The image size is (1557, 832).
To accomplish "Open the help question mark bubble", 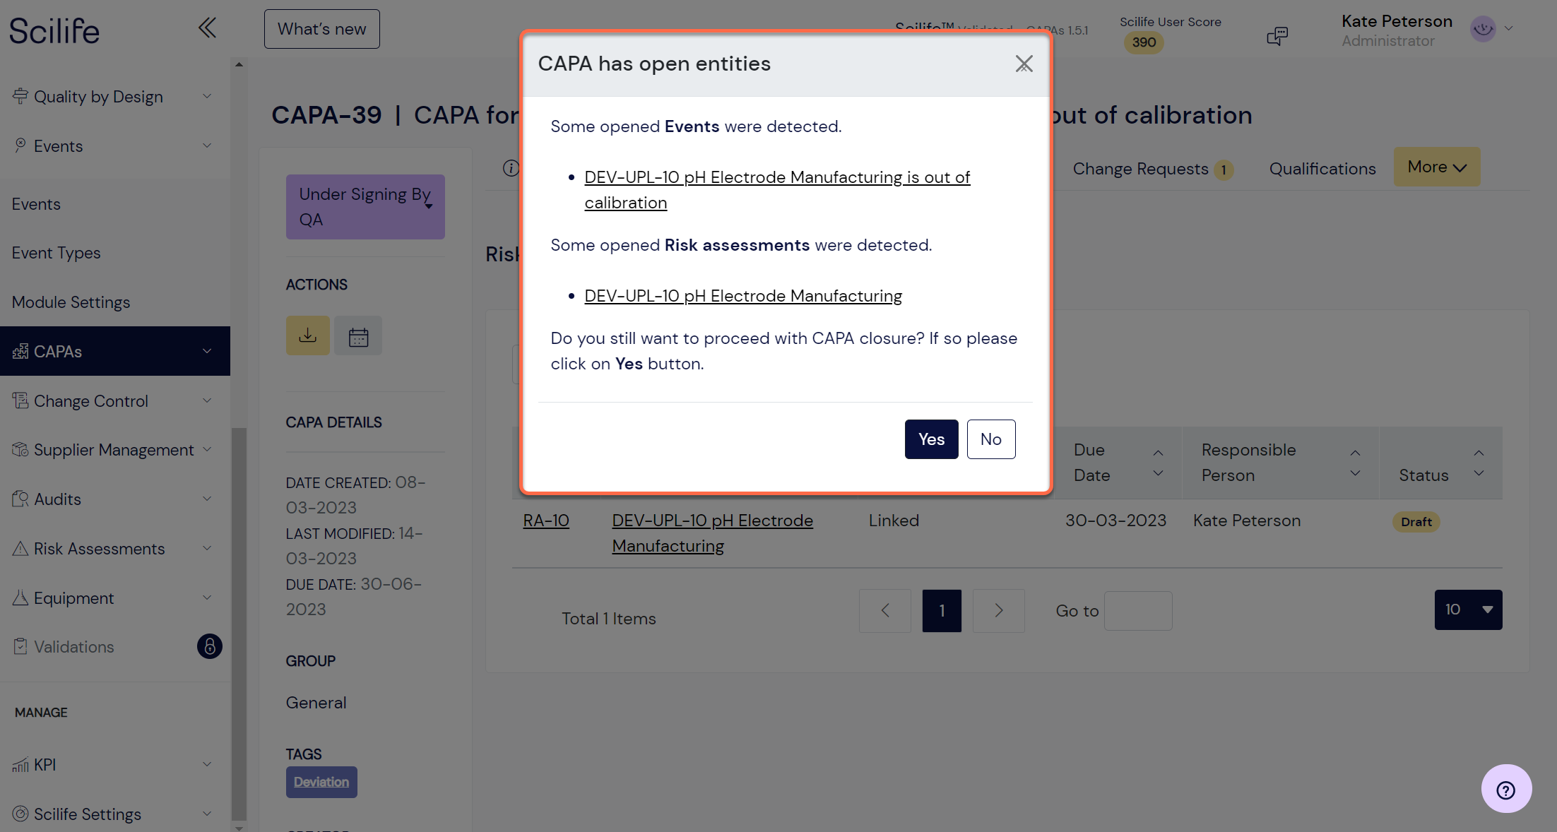I will [x=1506, y=789].
